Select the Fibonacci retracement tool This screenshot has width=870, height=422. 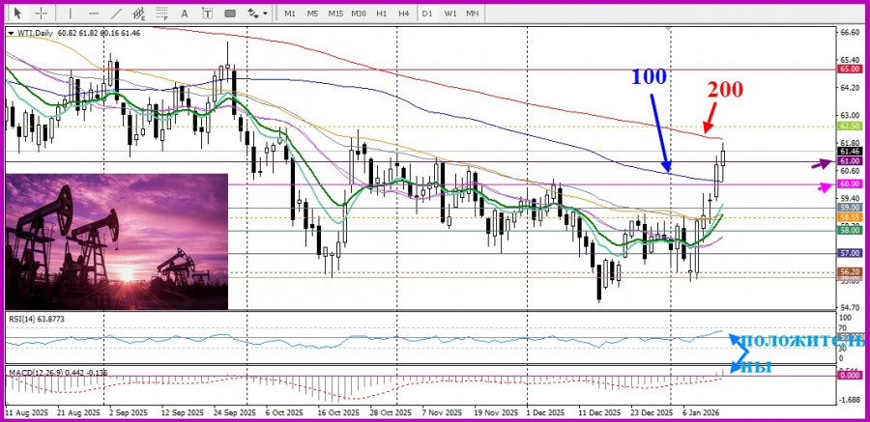[x=162, y=13]
